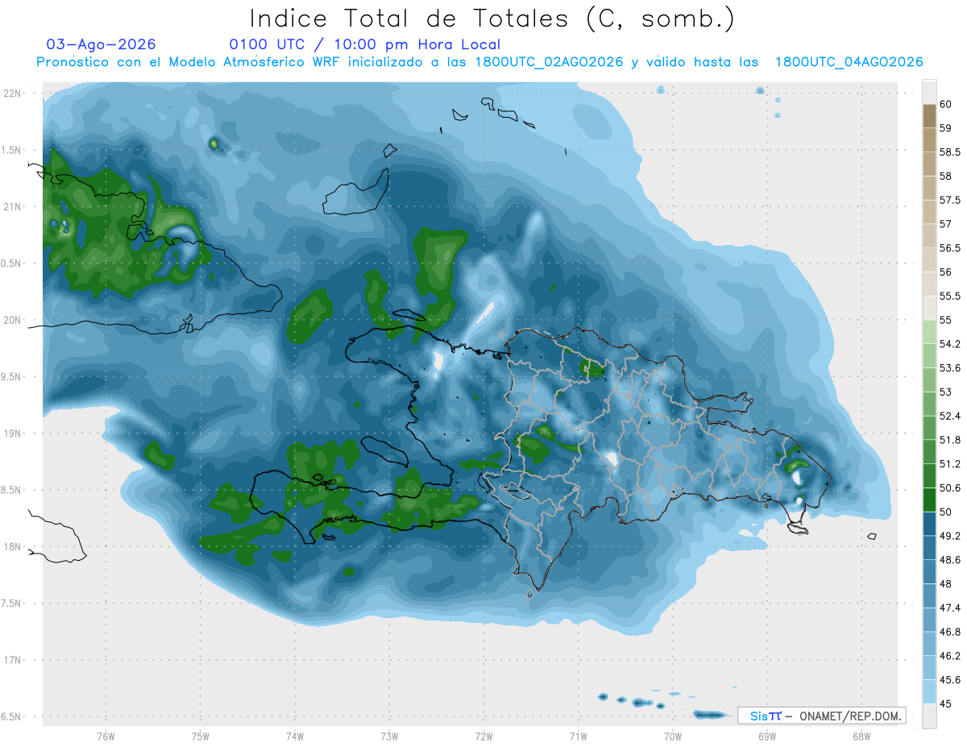This screenshot has height=747, width=967.
Task: Click the colorbar label '53.6'
Action: click(950, 368)
